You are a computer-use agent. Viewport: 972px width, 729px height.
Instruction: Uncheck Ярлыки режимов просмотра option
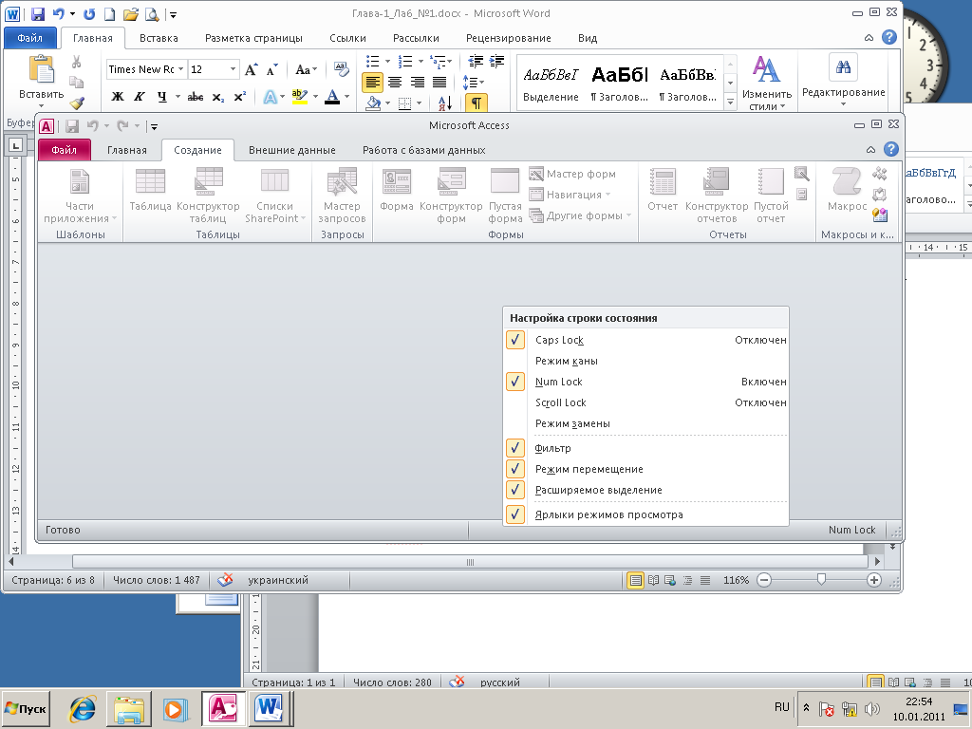(x=645, y=514)
